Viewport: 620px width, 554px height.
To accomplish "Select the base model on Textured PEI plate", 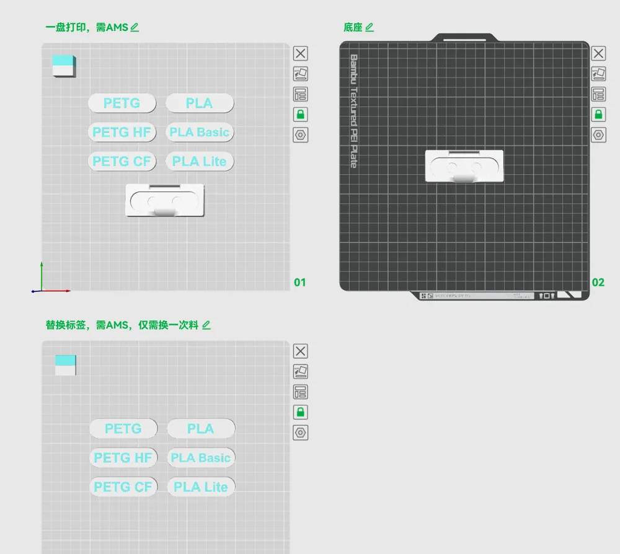I will tap(464, 166).
